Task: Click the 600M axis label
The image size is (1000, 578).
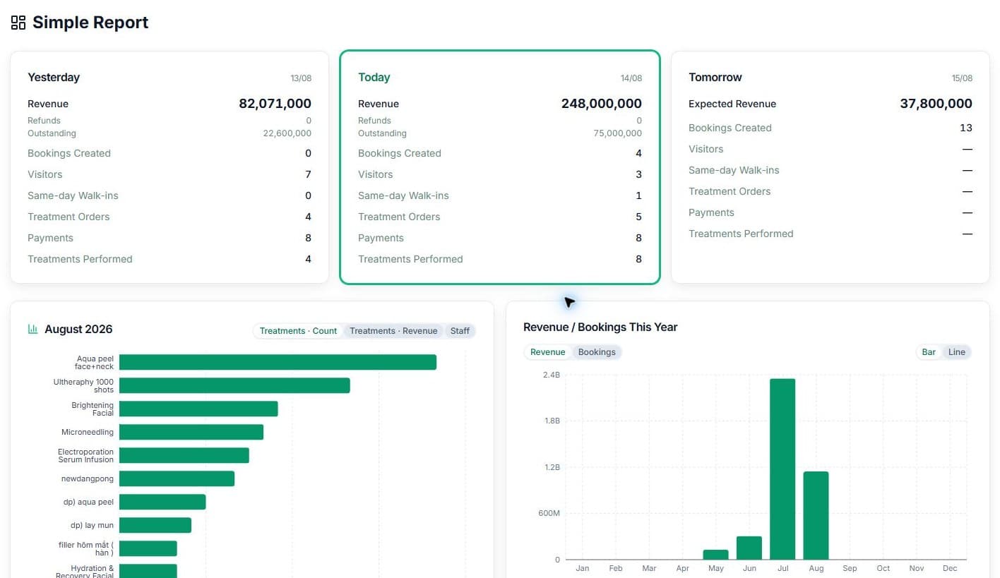Action: pos(549,513)
